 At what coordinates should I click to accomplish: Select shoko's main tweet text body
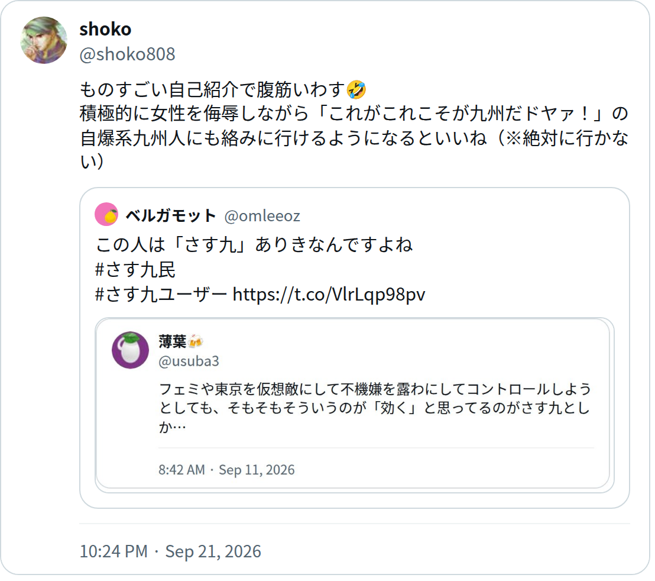tap(354, 125)
